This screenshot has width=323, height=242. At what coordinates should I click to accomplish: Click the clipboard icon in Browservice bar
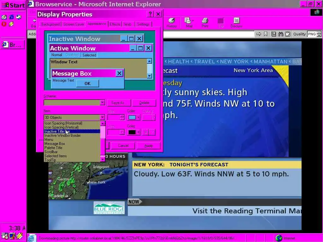tap(288, 34)
